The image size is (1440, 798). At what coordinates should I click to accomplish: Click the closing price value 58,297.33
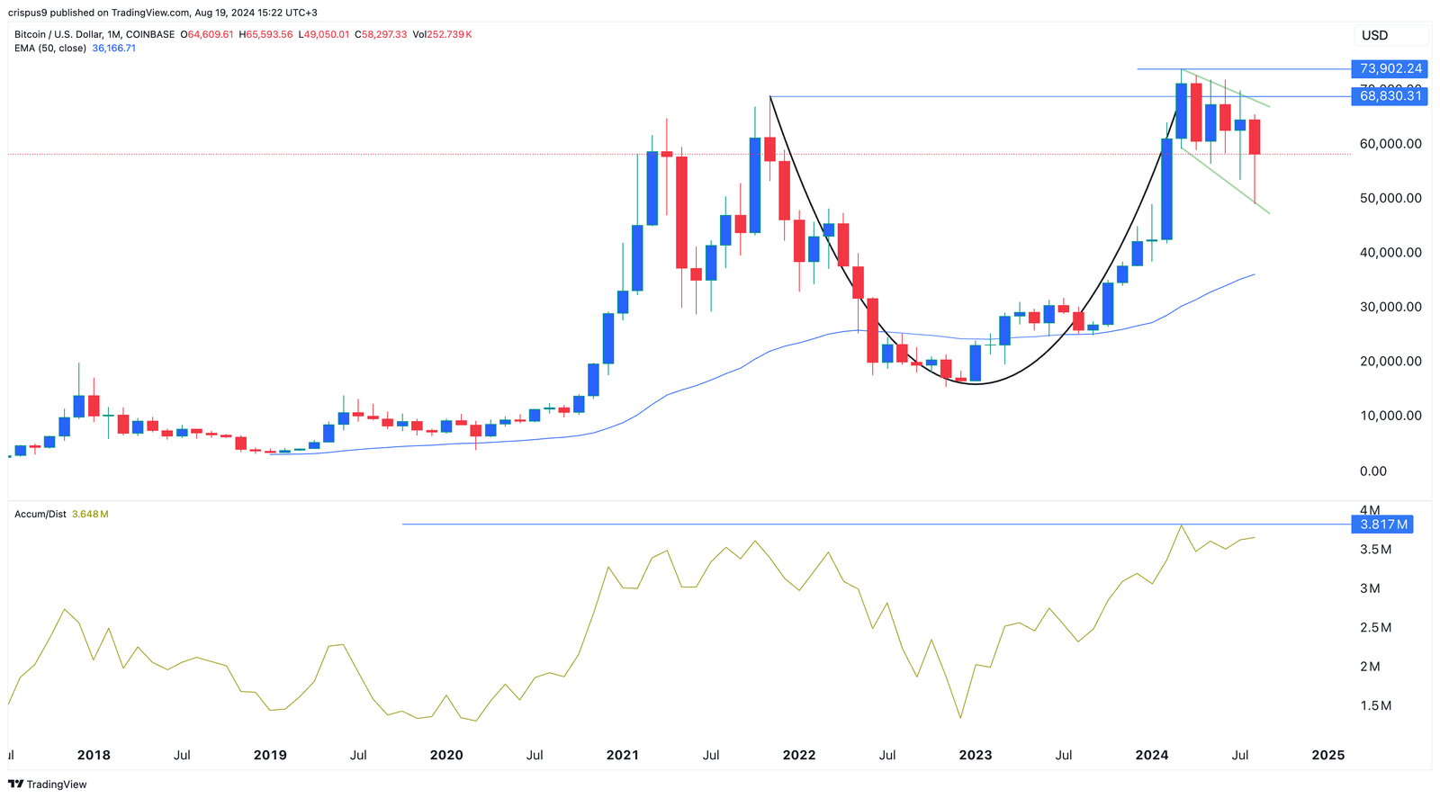[384, 34]
